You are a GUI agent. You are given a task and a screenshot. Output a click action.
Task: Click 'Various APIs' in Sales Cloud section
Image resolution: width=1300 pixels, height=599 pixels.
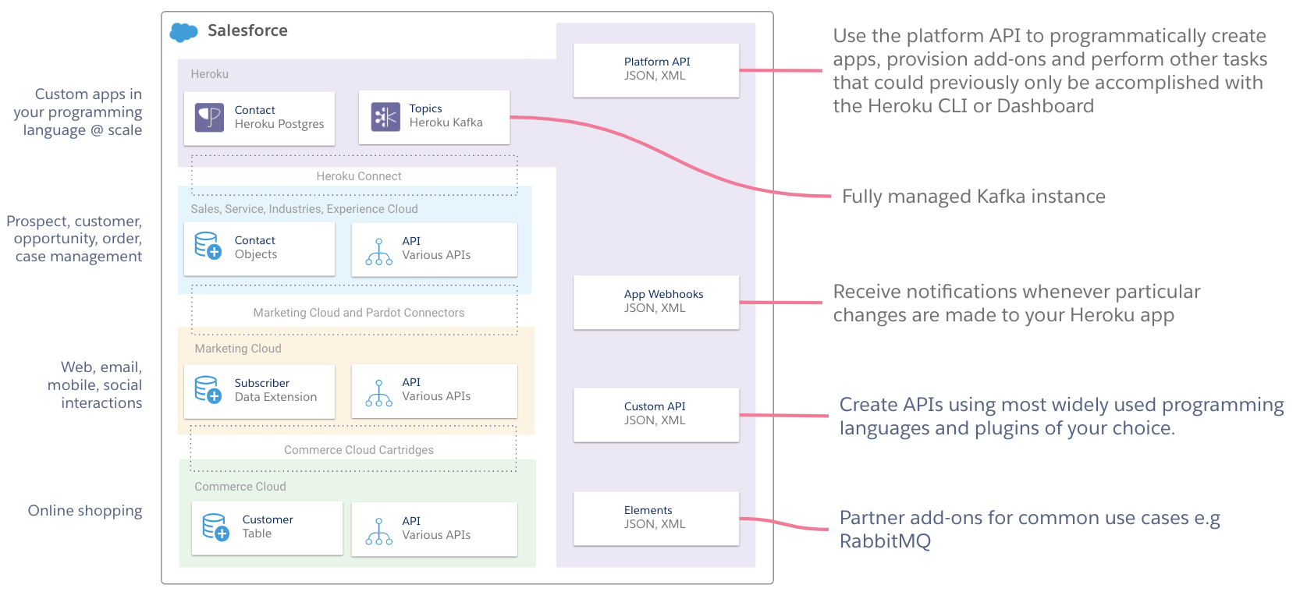(x=436, y=255)
